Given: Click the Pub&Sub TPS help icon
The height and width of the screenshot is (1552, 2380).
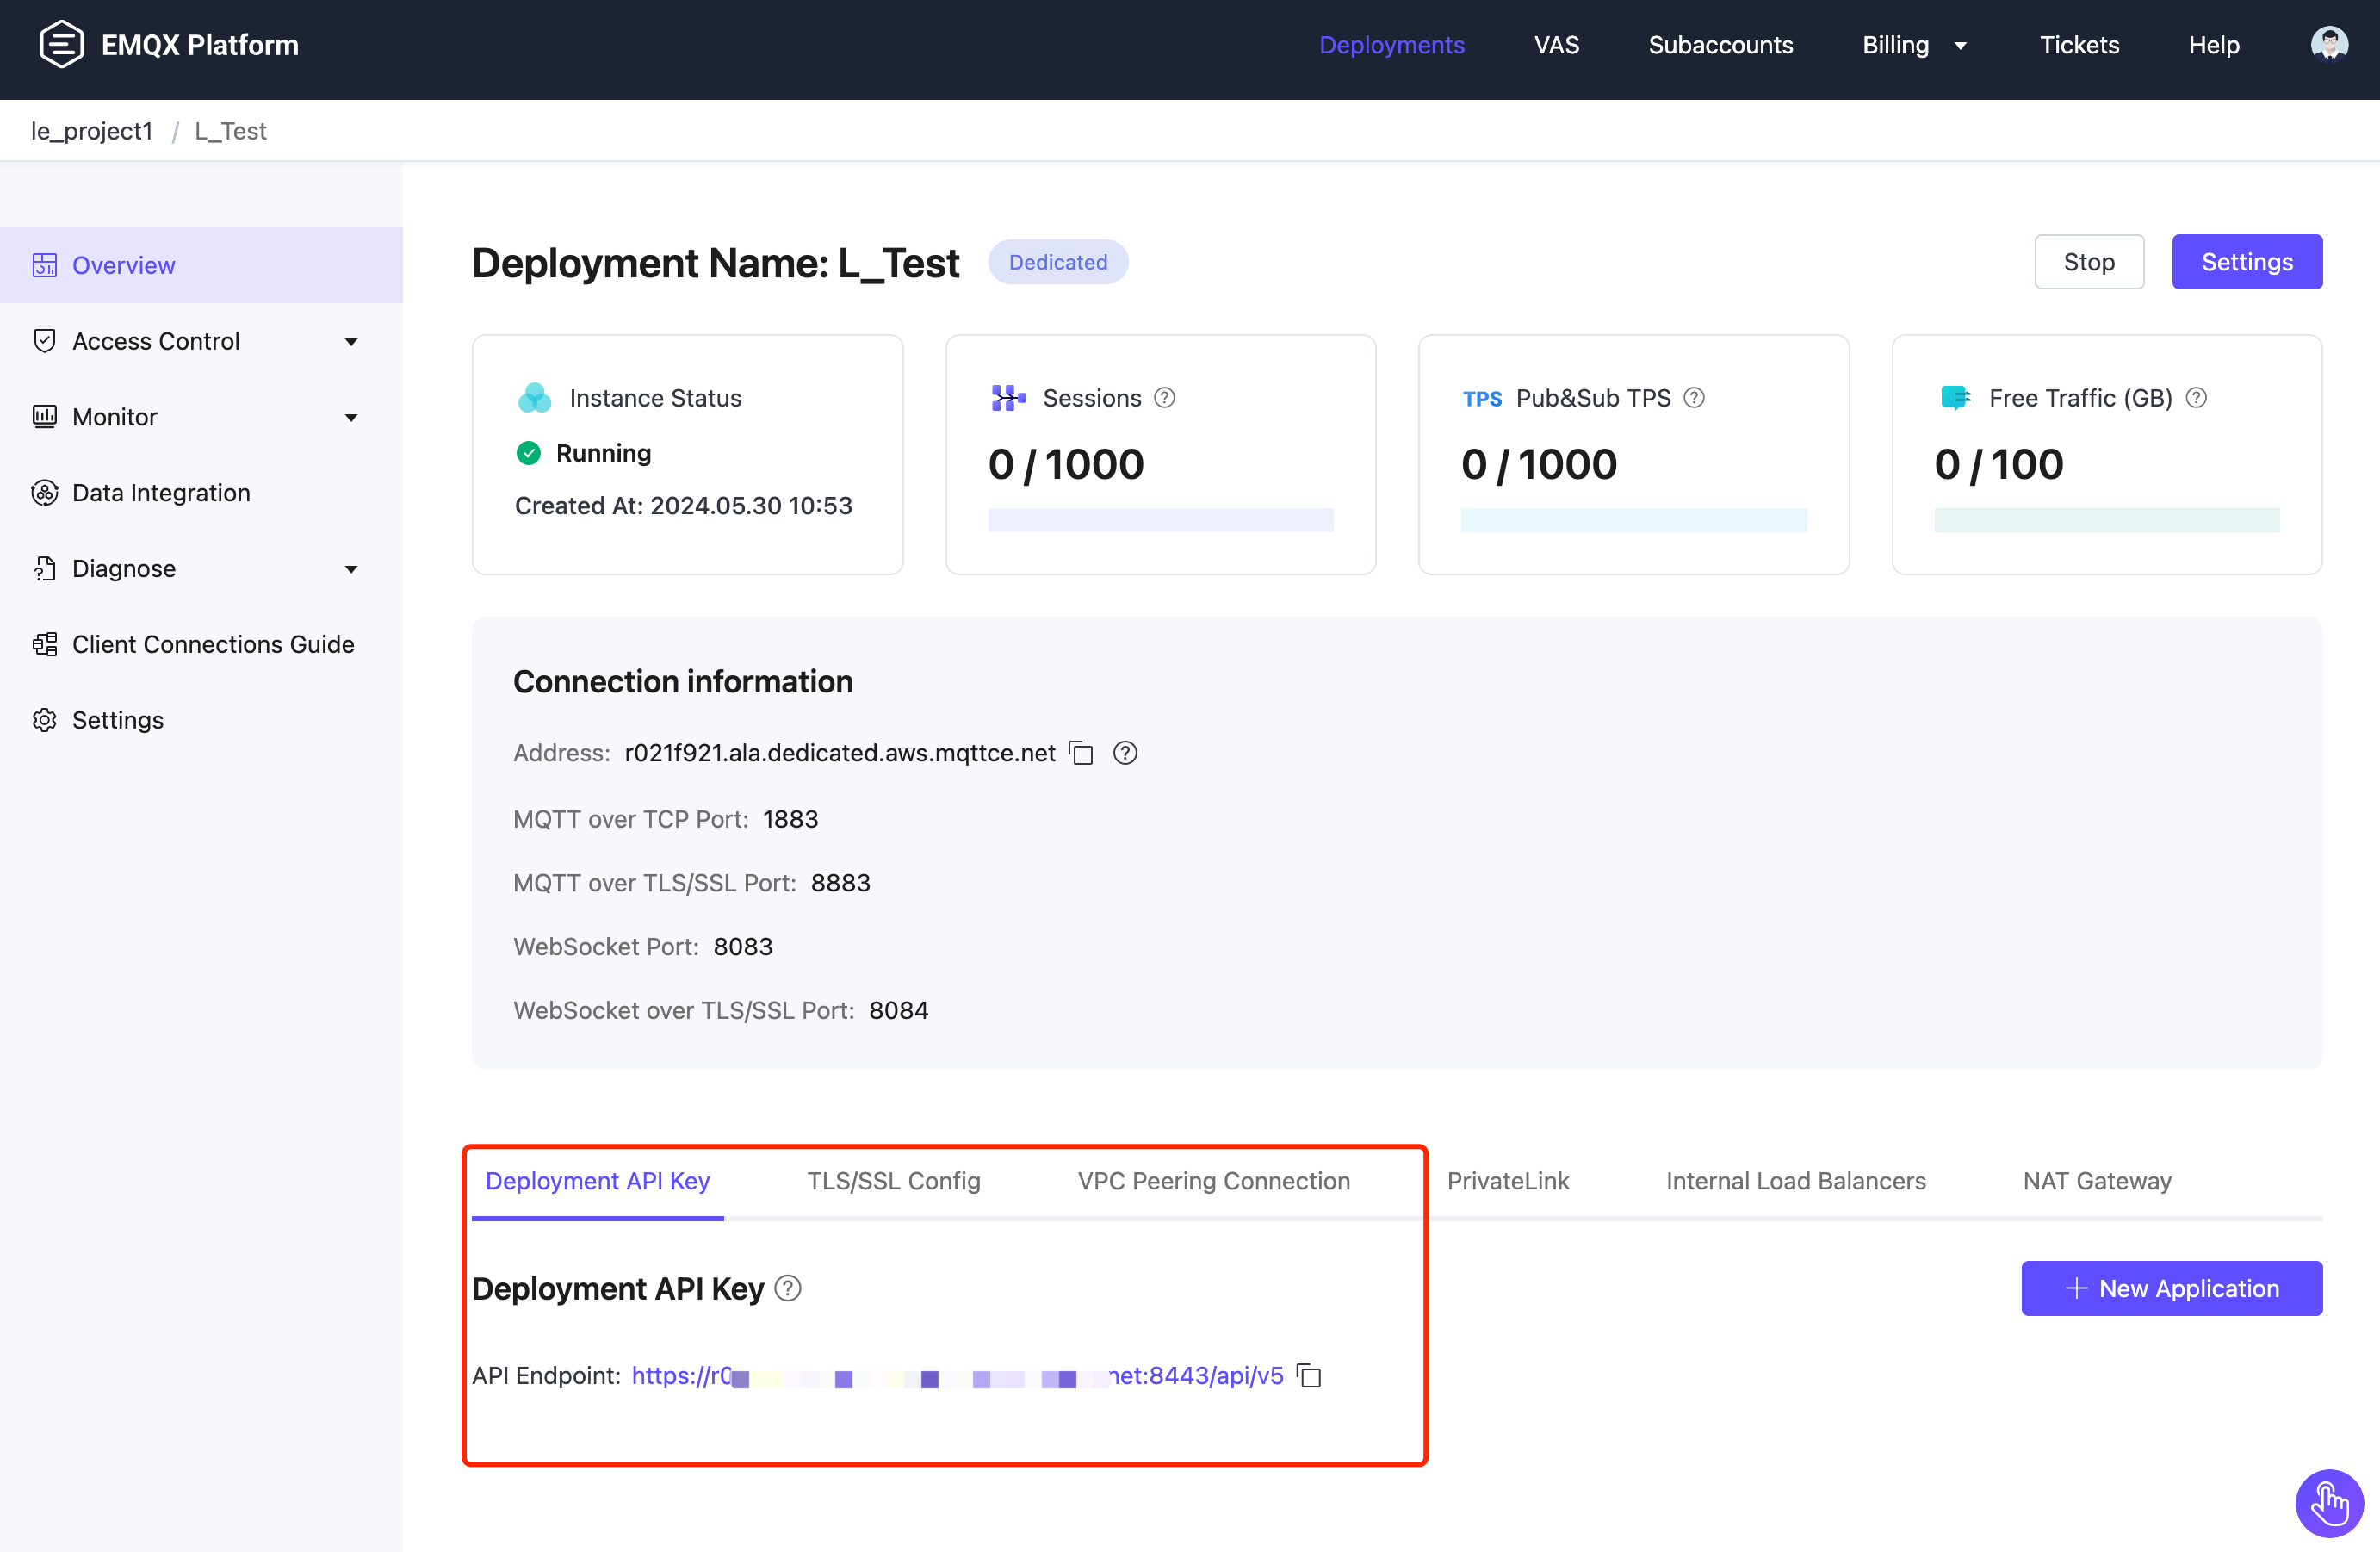Looking at the screenshot, I should point(1694,397).
